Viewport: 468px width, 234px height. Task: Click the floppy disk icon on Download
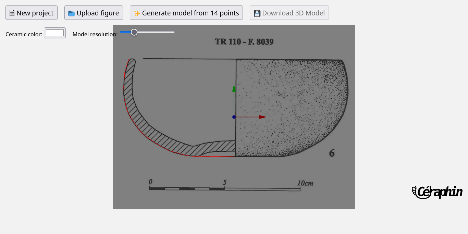[x=257, y=13]
